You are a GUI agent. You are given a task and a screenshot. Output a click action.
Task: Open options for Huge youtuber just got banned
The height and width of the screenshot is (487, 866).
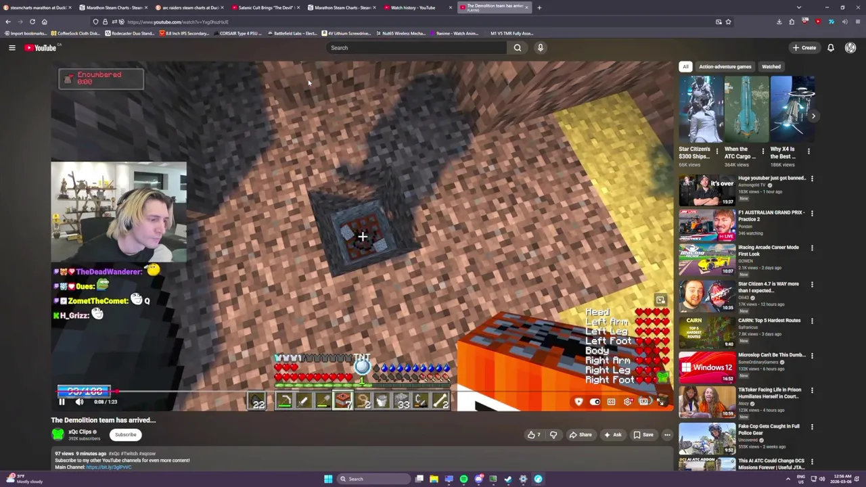coord(812,179)
